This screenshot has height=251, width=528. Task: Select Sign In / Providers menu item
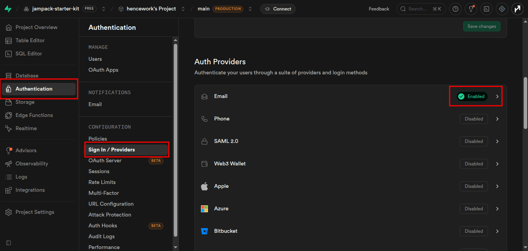pos(127,150)
